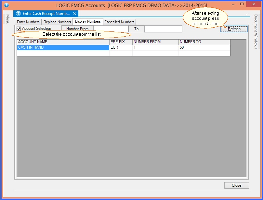Switch to the Replace Numbers tab
The image size is (263, 200).
pos(57,22)
